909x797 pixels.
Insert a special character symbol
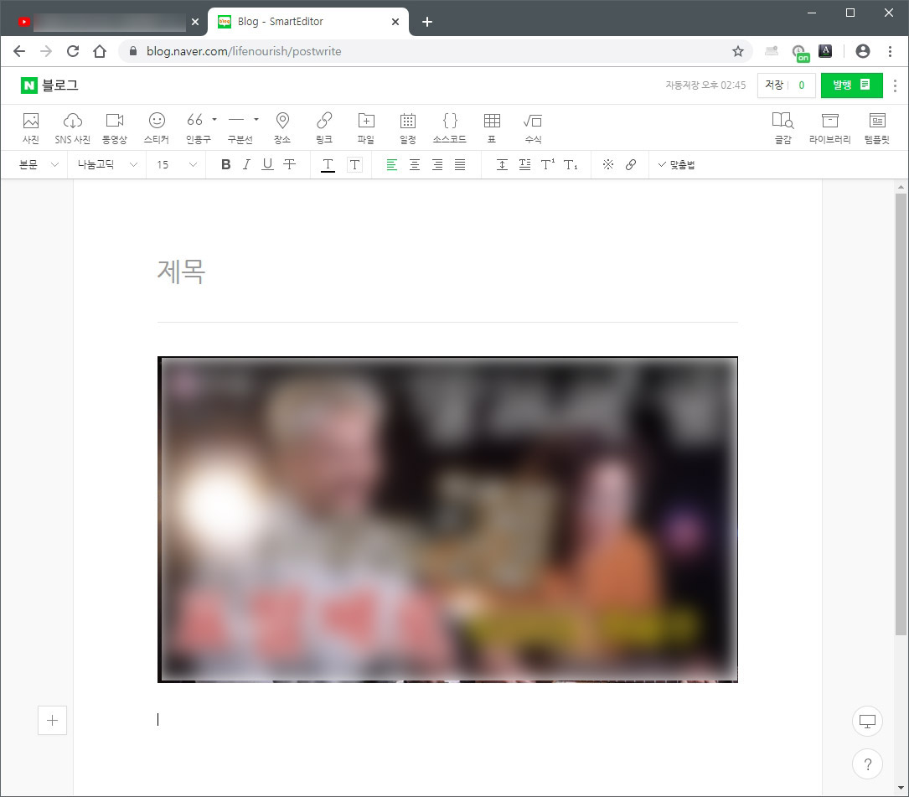click(607, 165)
